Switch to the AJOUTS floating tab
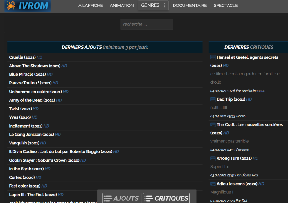This screenshot has width=288, height=203. point(122,198)
